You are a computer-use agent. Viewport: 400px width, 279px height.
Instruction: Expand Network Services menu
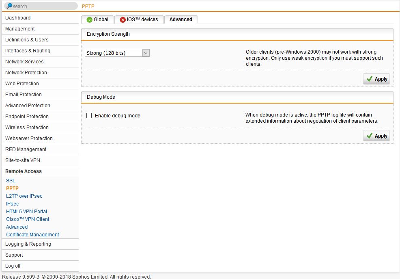pos(40,62)
